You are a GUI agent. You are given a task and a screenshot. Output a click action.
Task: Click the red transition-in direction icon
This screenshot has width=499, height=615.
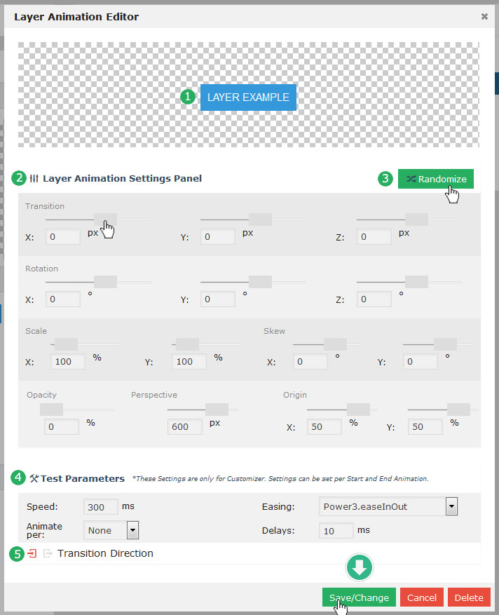(x=32, y=553)
